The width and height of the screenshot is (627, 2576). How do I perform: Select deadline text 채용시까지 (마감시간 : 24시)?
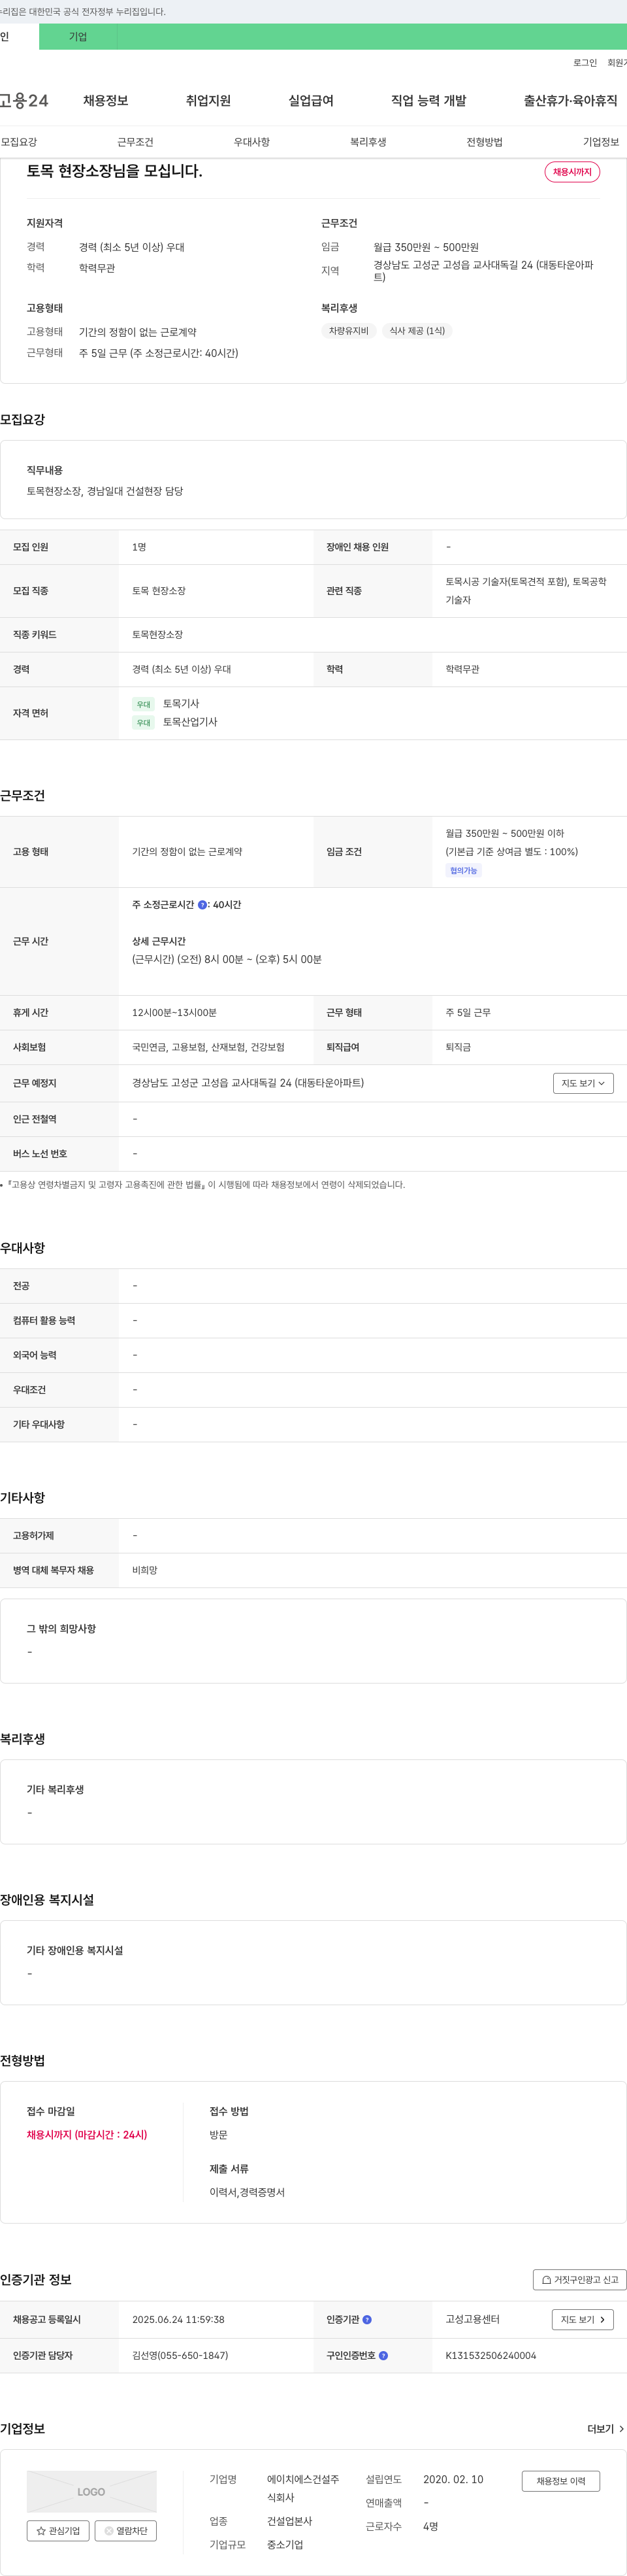tap(87, 2134)
